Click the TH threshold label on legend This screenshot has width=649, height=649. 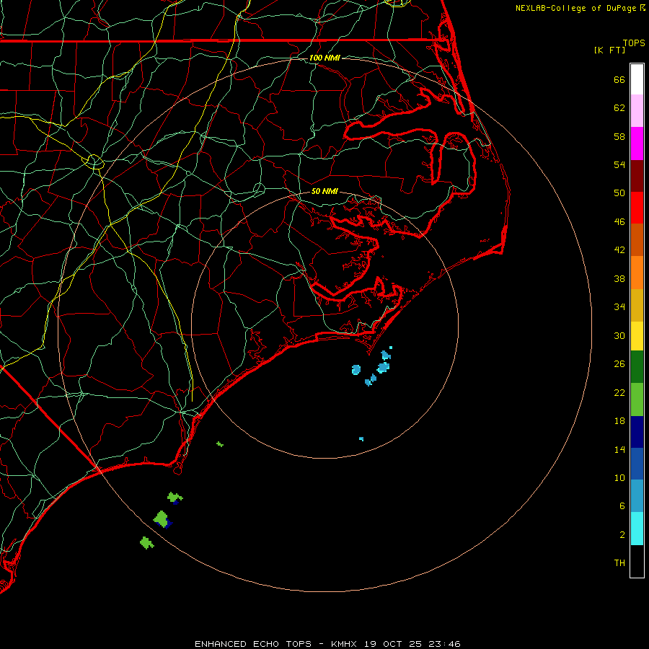[619, 563]
